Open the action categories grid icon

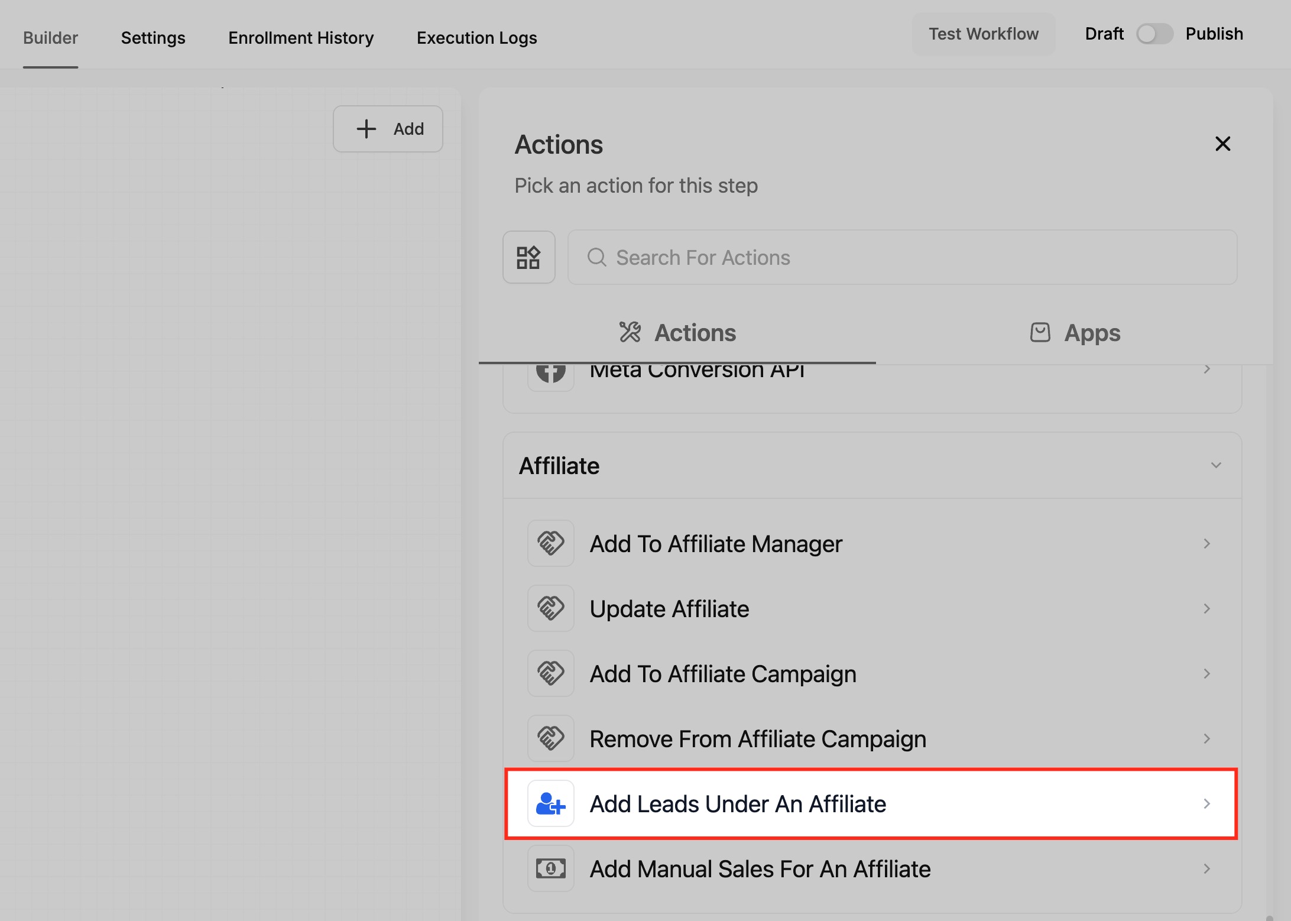528,257
